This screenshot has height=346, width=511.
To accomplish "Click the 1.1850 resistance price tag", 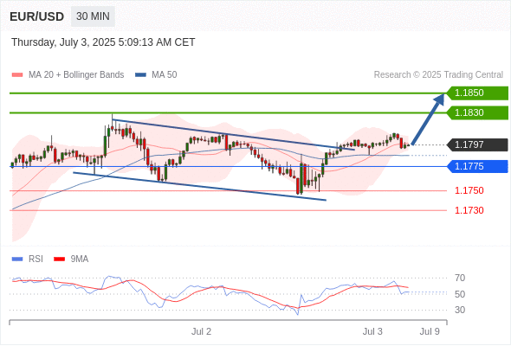I will point(477,93).
